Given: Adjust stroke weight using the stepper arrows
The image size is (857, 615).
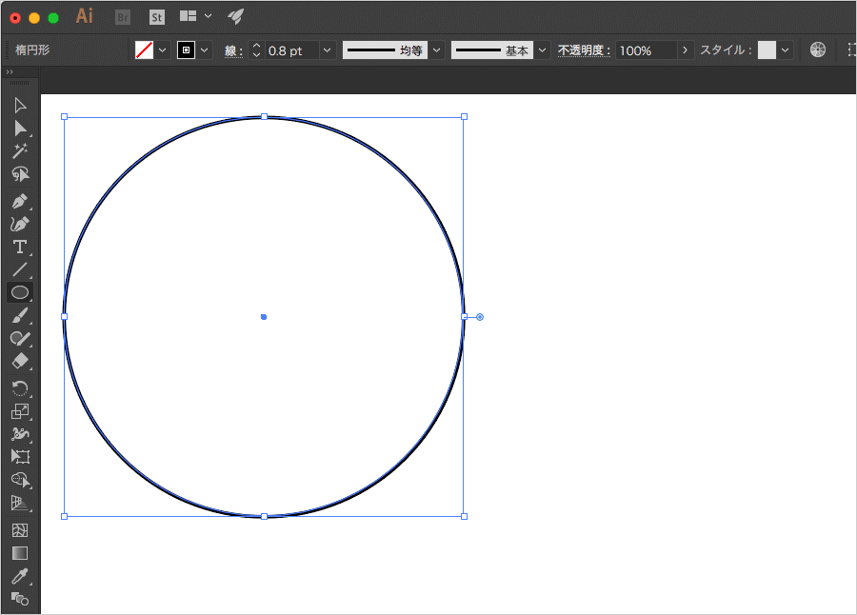Looking at the screenshot, I should pos(256,50).
